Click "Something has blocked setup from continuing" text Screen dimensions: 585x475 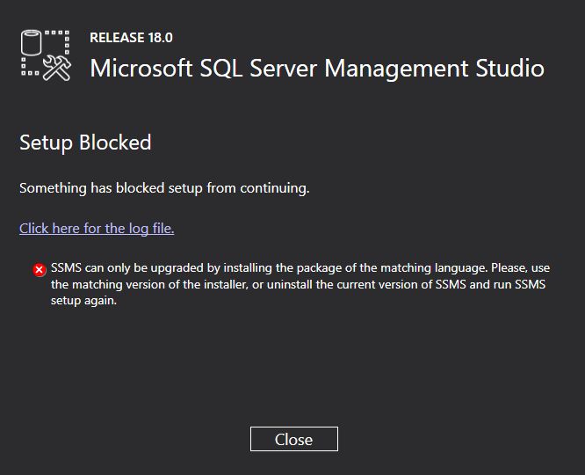pyautogui.click(x=164, y=188)
